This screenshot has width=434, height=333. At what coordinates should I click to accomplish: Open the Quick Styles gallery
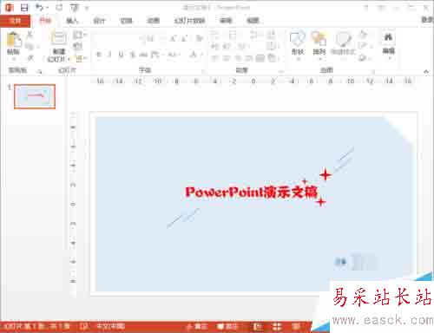(x=343, y=45)
